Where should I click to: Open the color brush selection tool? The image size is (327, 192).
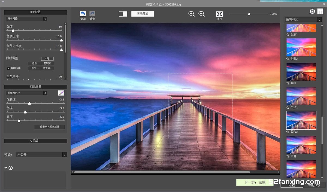click(x=61, y=93)
